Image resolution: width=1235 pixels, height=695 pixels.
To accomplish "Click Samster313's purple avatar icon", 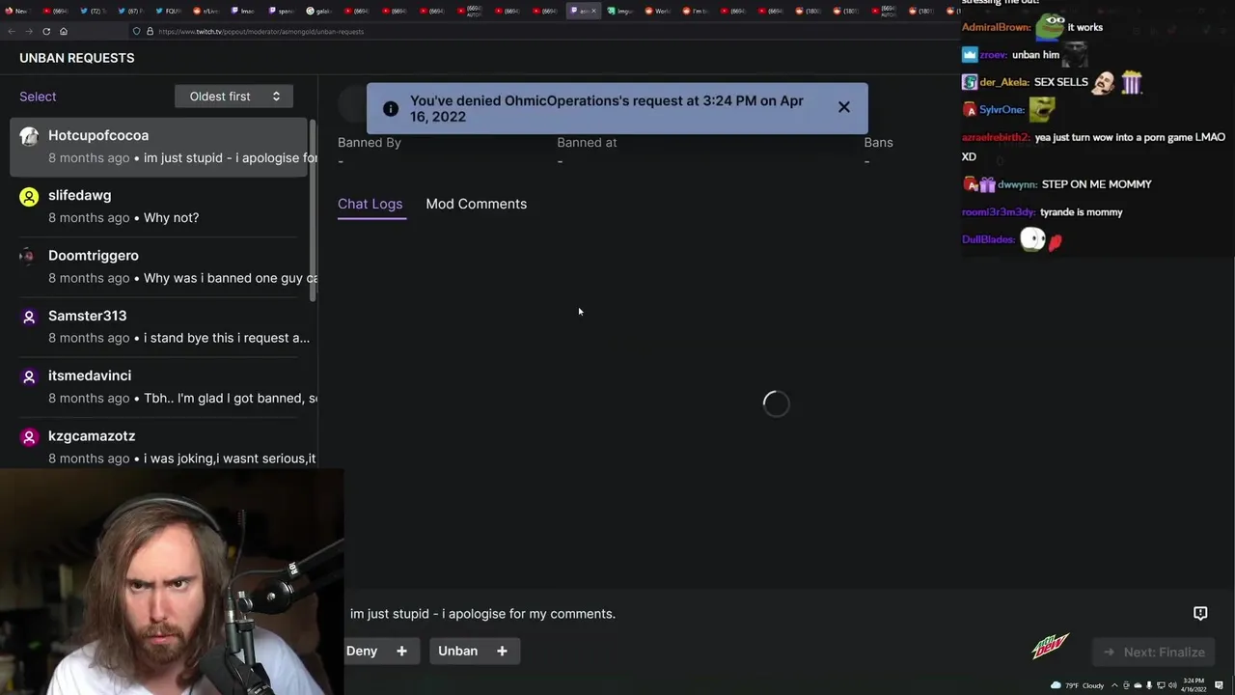I will click(x=29, y=317).
